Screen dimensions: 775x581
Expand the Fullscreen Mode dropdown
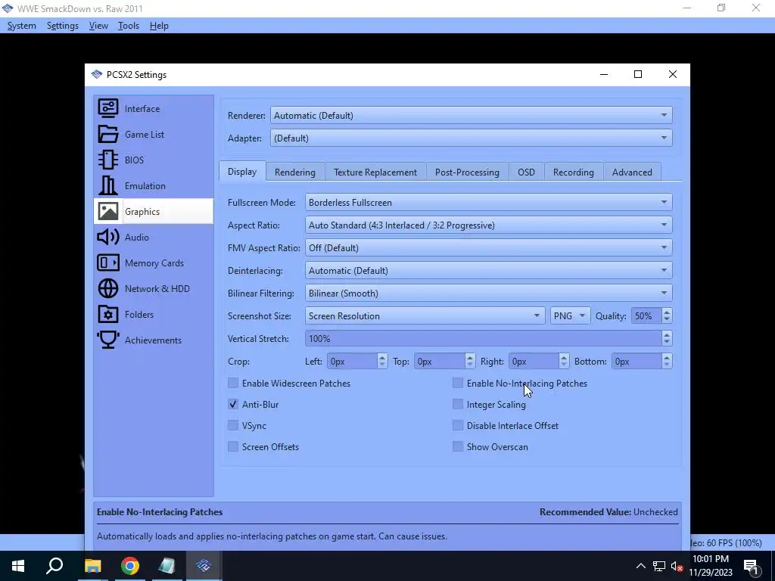pyautogui.click(x=488, y=202)
